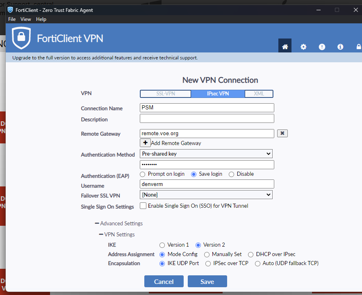Switch to IPsec VPN tab
Screen dimensions: 362x295
[x=218, y=94]
